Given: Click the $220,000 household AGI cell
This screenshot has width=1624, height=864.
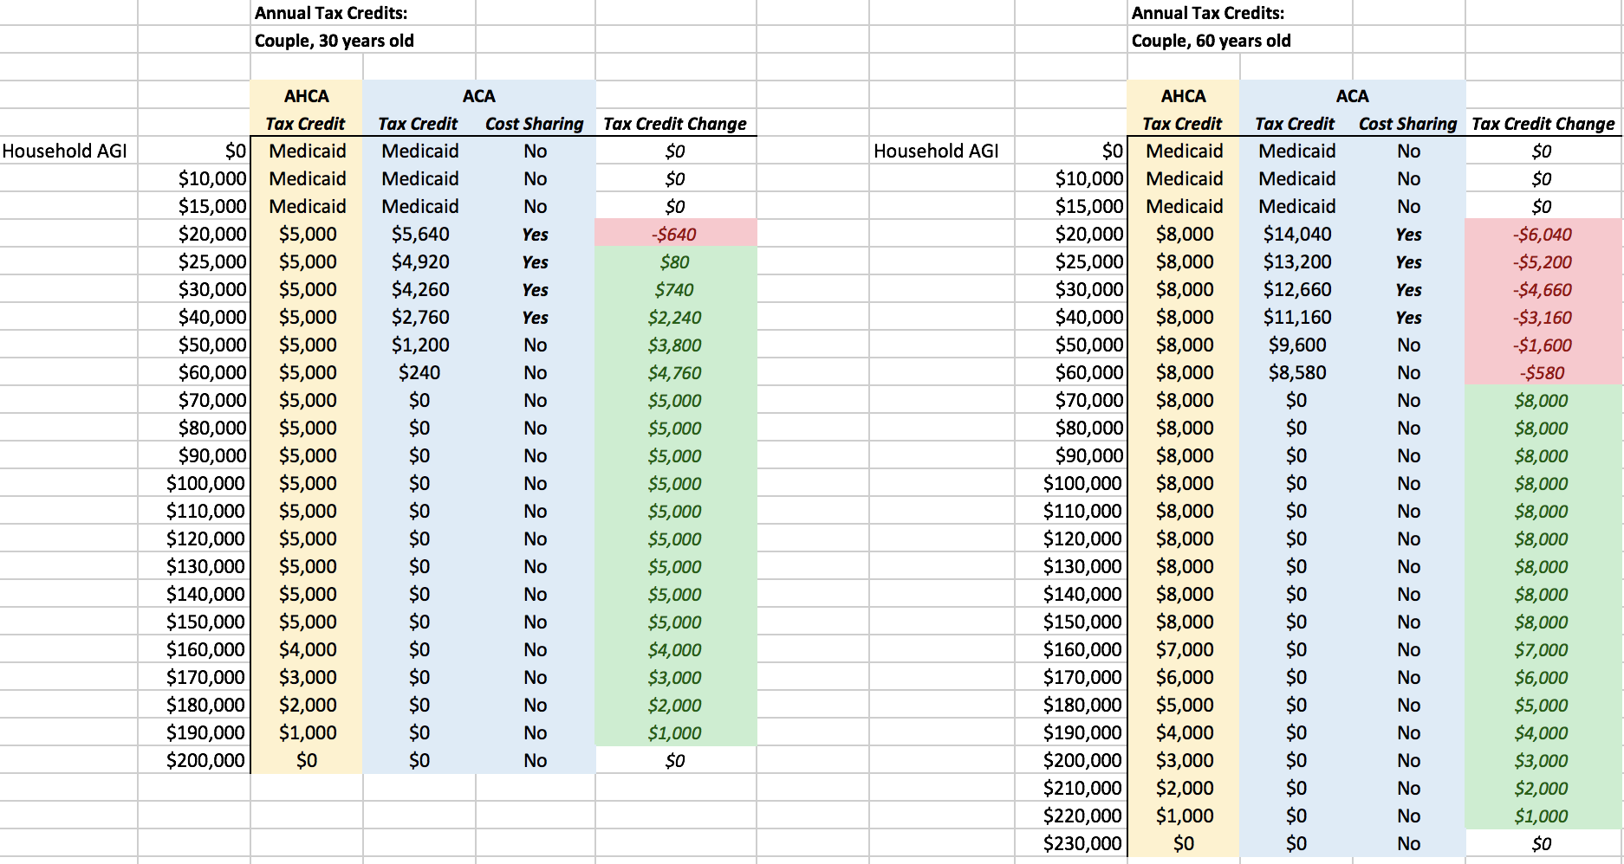Looking at the screenshot, I should tap(1082, 816).
